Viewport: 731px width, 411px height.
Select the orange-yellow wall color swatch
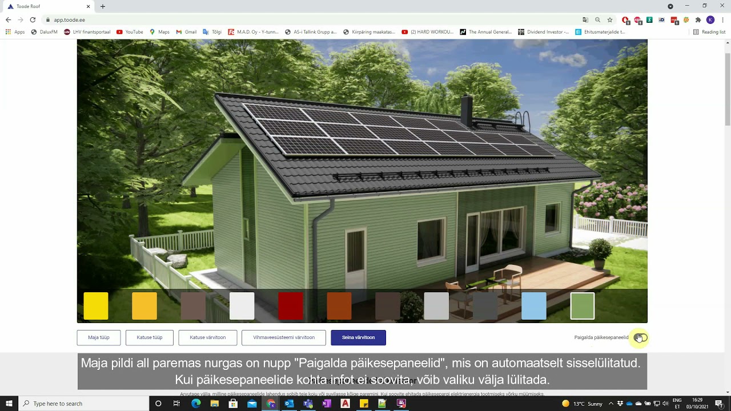tap(144, 306)
